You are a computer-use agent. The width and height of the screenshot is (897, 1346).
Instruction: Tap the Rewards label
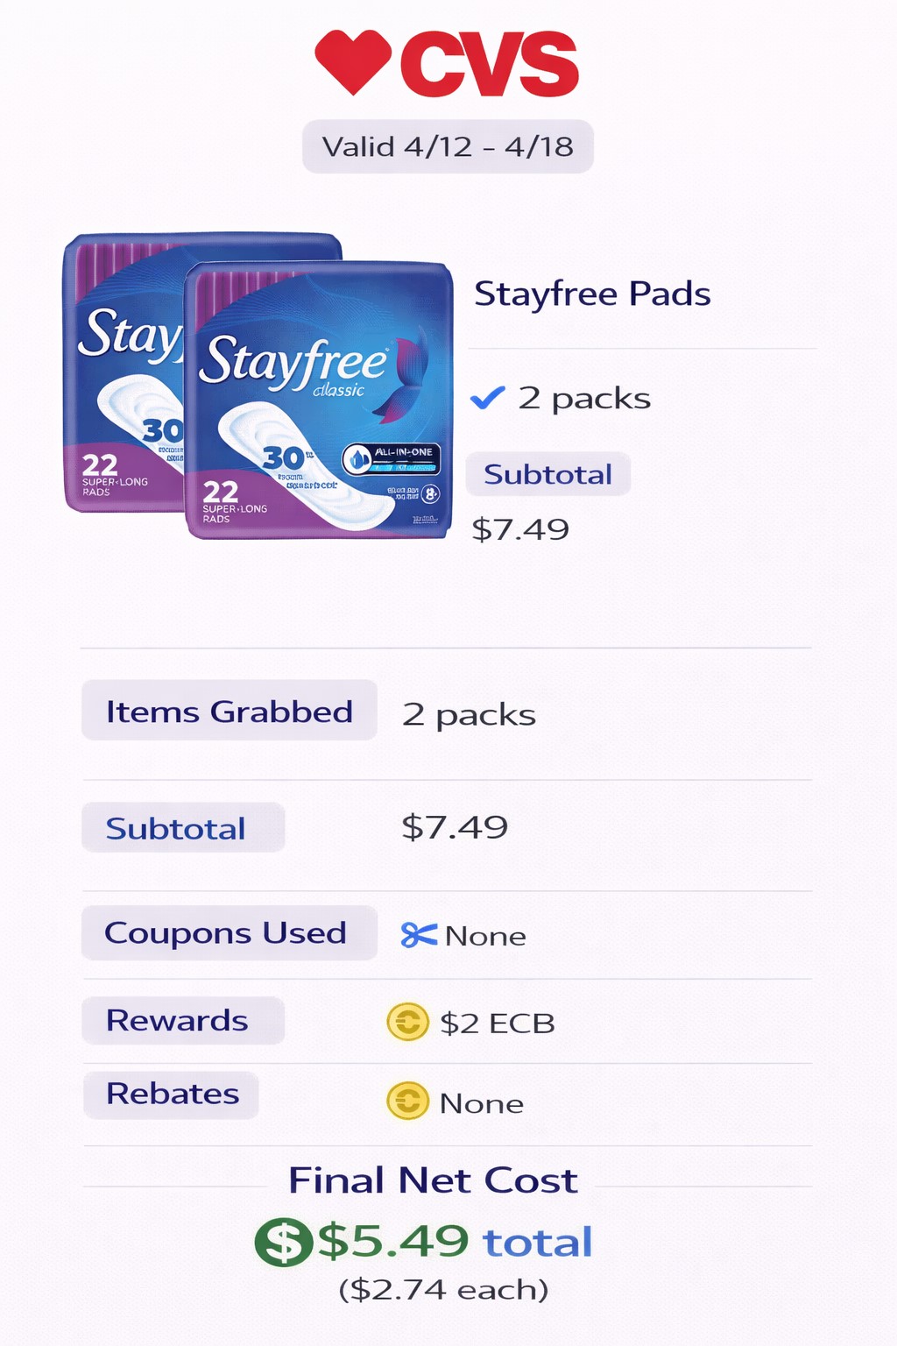coord(178,1020)
